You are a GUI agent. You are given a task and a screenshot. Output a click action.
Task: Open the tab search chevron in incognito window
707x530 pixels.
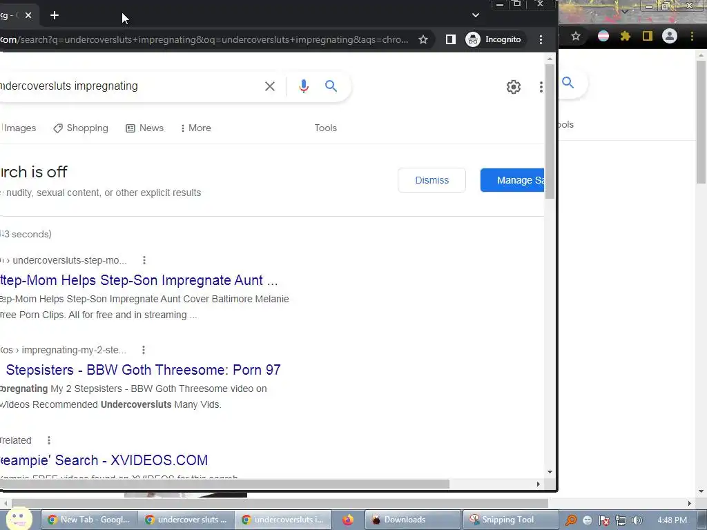click(476, 15)
